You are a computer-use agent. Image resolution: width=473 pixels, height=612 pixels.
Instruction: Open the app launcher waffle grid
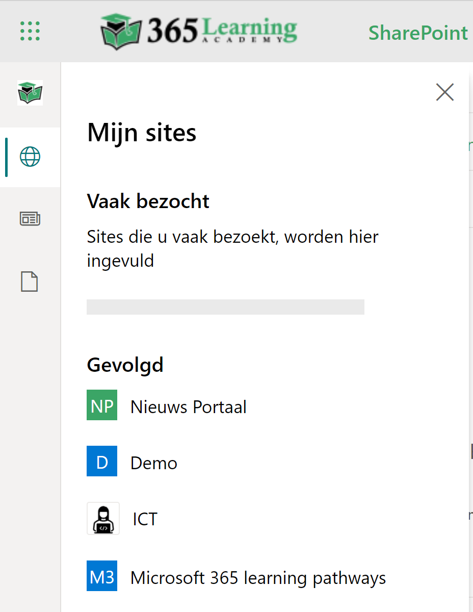(30, 31)
